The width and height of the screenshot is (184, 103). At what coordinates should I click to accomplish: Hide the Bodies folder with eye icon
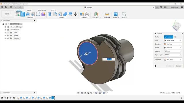8,35
